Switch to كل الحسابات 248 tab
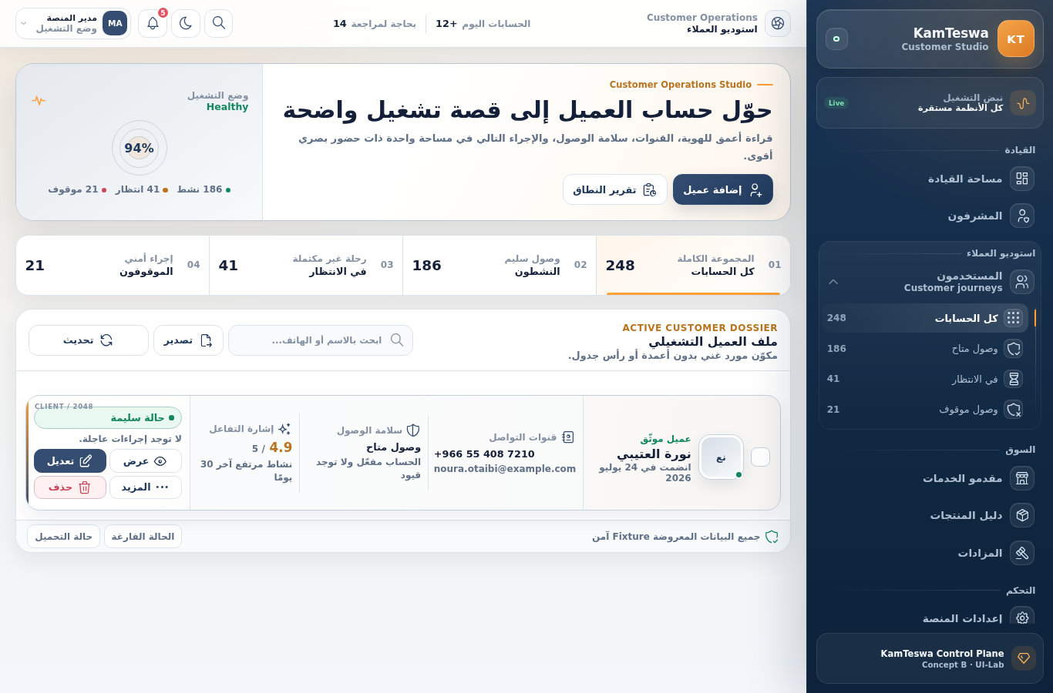1053x693 pixels. (693, 265)
